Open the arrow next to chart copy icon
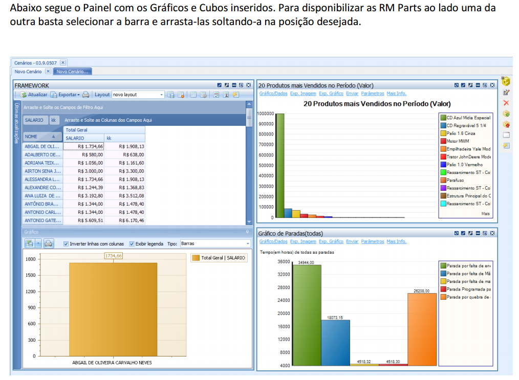Image resolution: width=519 pixels, height=380 pixels. coord(38,244)
